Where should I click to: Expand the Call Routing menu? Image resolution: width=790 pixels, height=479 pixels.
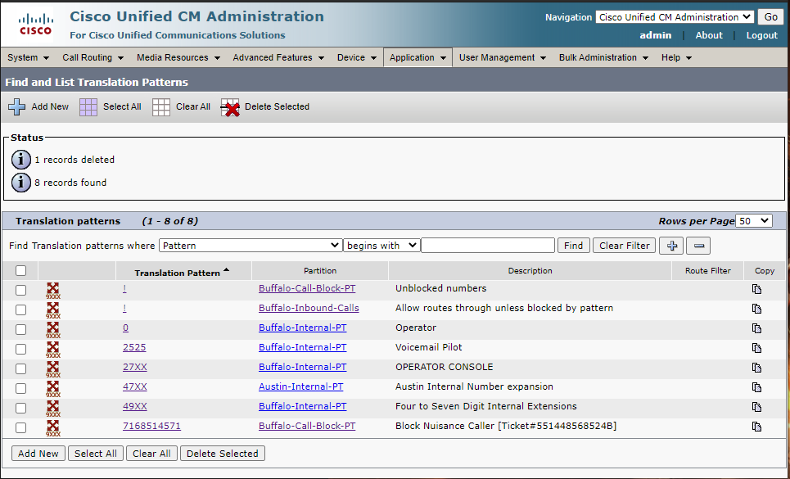(x=93, y=57)
